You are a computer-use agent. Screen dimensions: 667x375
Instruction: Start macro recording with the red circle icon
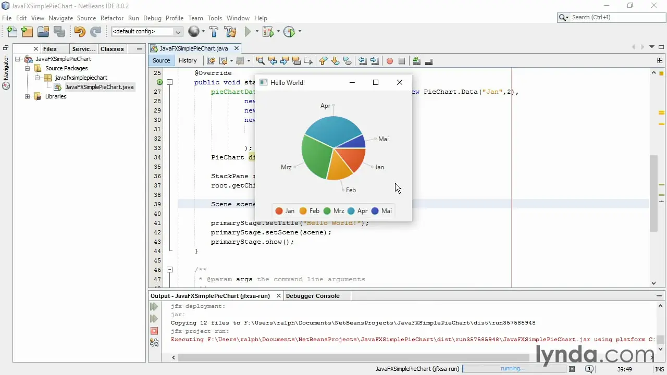(x=390, y=61)
